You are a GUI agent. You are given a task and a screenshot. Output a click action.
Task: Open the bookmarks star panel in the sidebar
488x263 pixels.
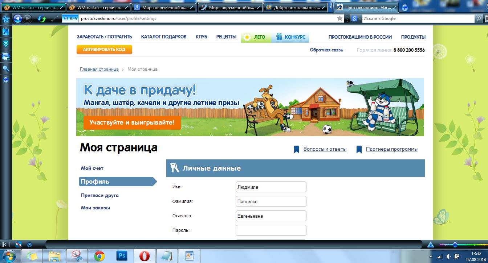(6, 19)
